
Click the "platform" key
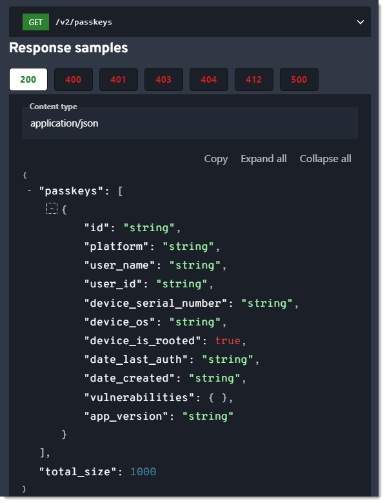pyautogui.click(x=116, y=247)
